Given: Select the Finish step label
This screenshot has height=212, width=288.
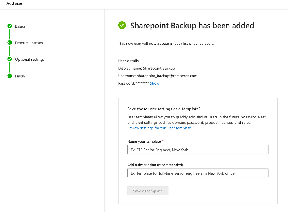Looking at the screenshot, I should [20, 76].
